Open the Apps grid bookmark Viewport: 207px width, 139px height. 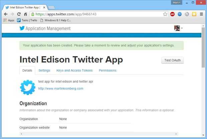[x=9, y=20]
